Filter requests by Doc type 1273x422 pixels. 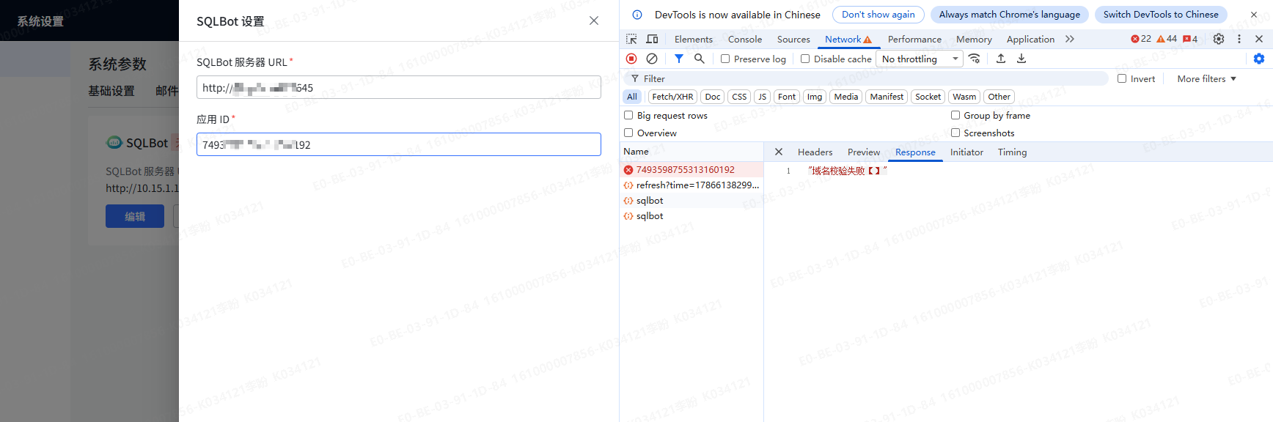coord(713,97)
